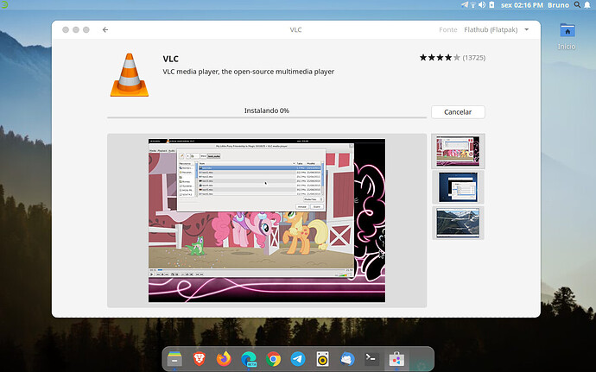Image resolution: width=596 pixels, height=372 pixels.
Task: Select the first pony screenshot thumbnail
Action: 458,151
